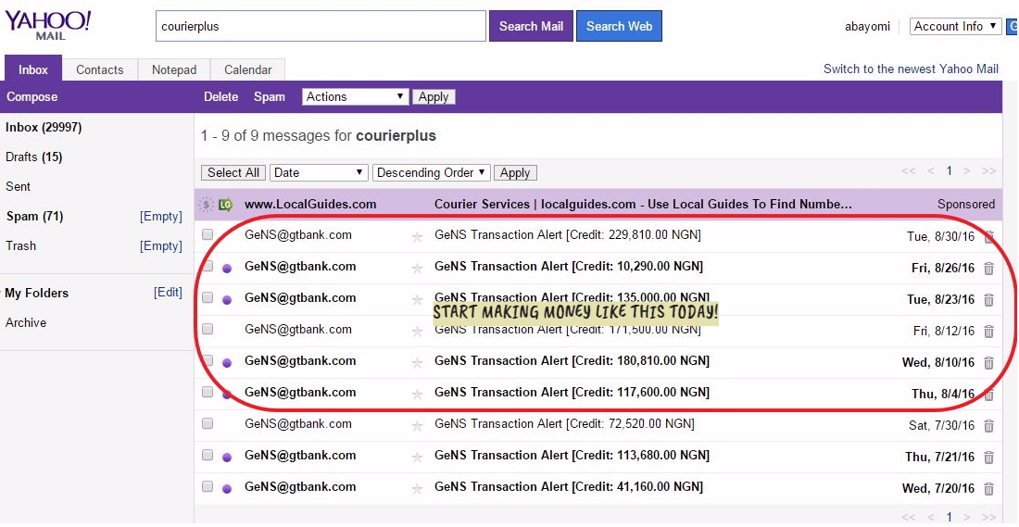
Task: Switch to the Contacts tab
Action: [99, 69]
